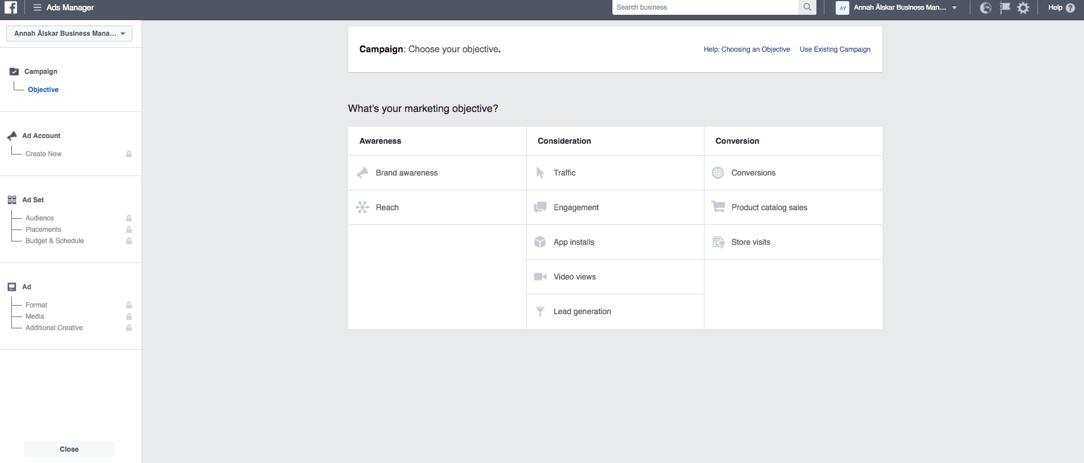The image size is (1084, 463).
Task: Select the Lead generation objective
Action: 582,311
